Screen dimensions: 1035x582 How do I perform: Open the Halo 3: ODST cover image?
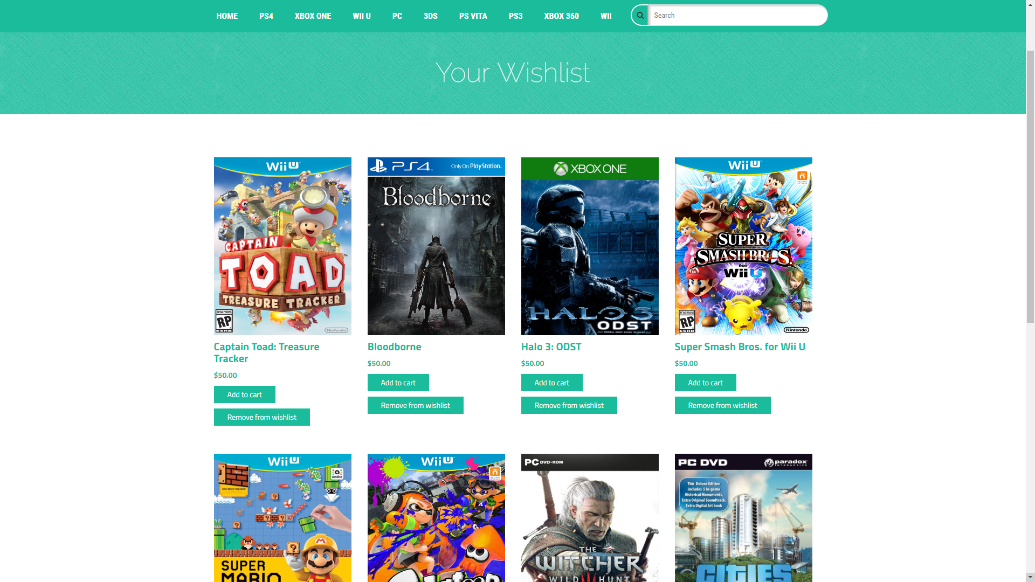[x=589, y=246]
